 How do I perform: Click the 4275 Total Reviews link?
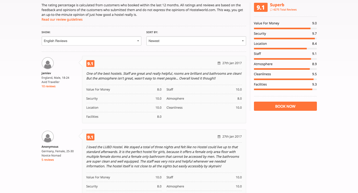pyautogui.click(x=285, y=10)
